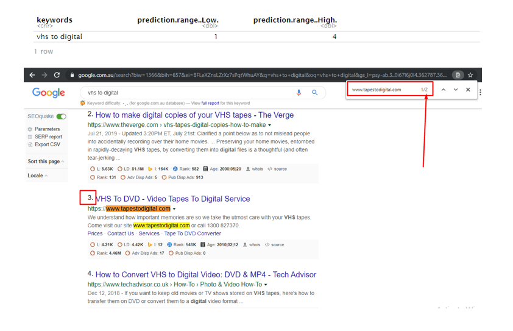Viewport: 513px width, 331px height.
Task: Click the Adv Disp Ads: 5 metric
Action: click(x=139, y=177)
